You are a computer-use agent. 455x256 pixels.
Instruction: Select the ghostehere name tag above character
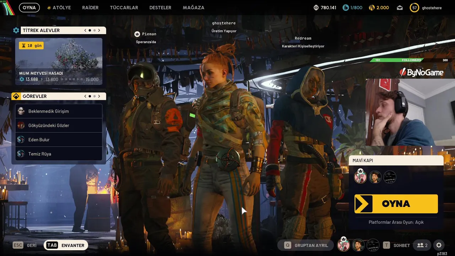tap(224, 23)
